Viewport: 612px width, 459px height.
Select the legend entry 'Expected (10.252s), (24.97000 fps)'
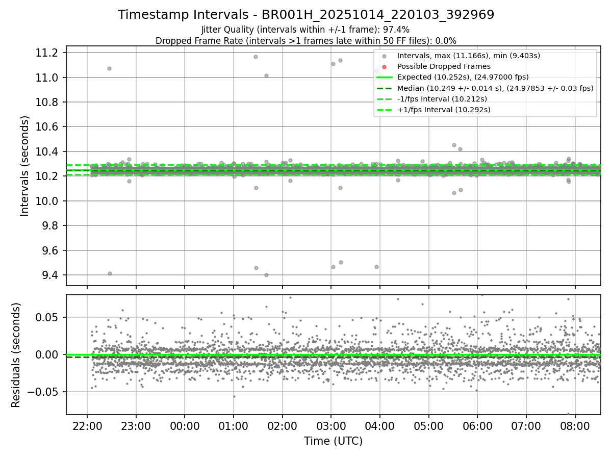463,77
